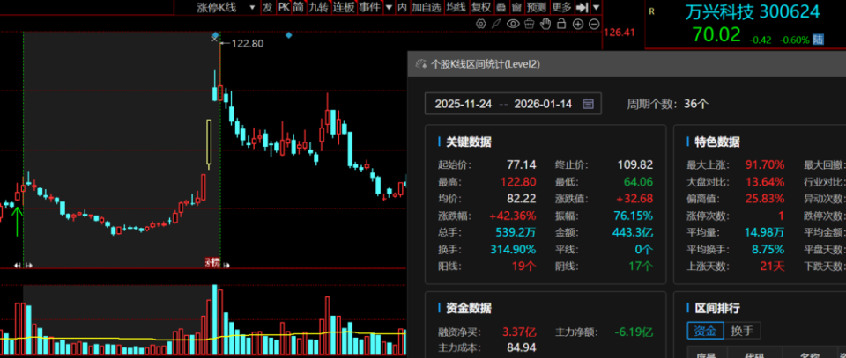Open the 涨停K线 dropdown
846x358 pixels.
tap(226, 7)
